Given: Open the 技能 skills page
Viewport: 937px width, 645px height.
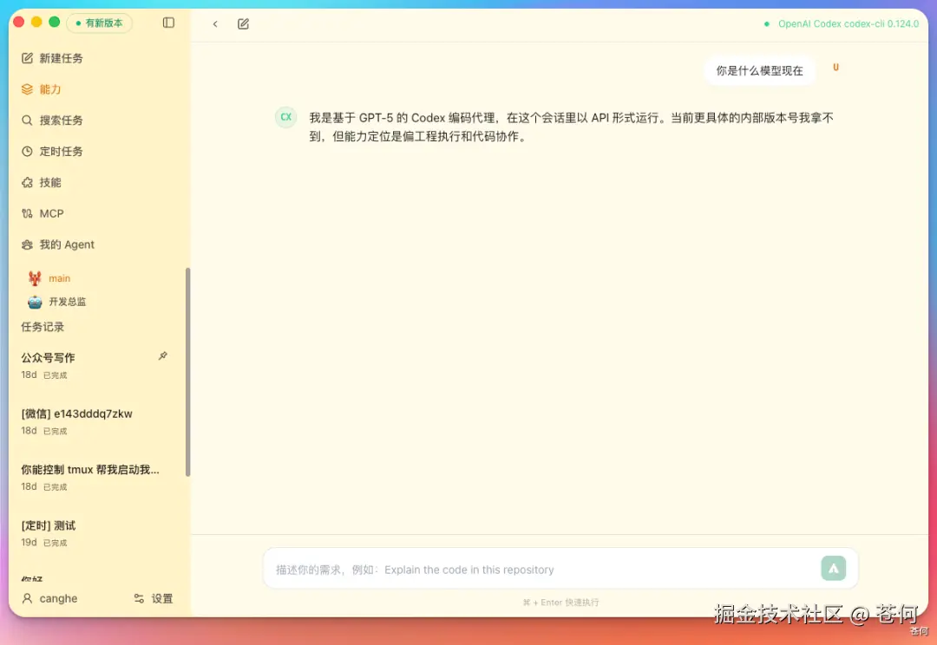Looking at the screenshot, I should pos(42,182).
